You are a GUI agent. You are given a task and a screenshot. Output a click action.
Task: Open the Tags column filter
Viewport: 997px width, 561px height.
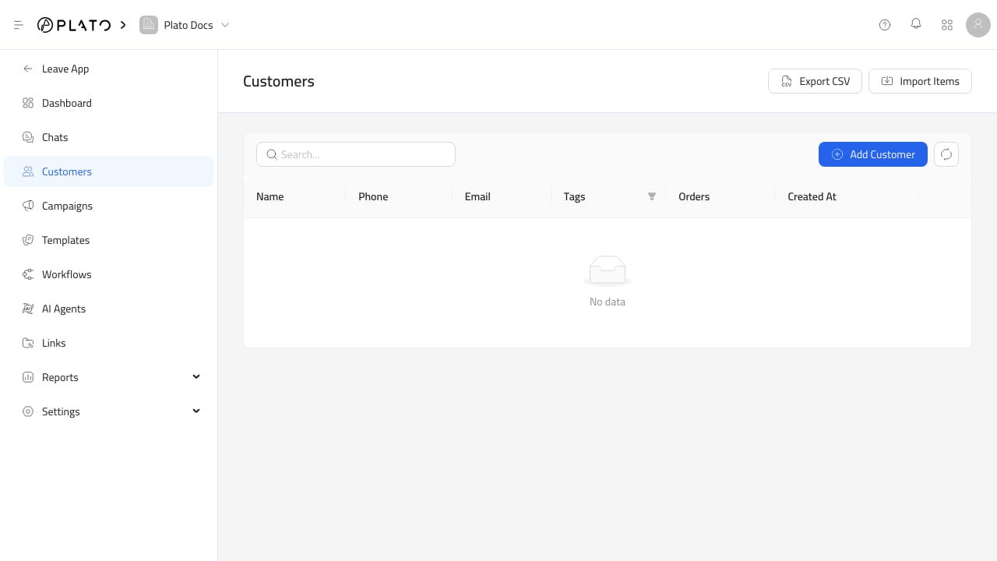(x=652, y=196)
